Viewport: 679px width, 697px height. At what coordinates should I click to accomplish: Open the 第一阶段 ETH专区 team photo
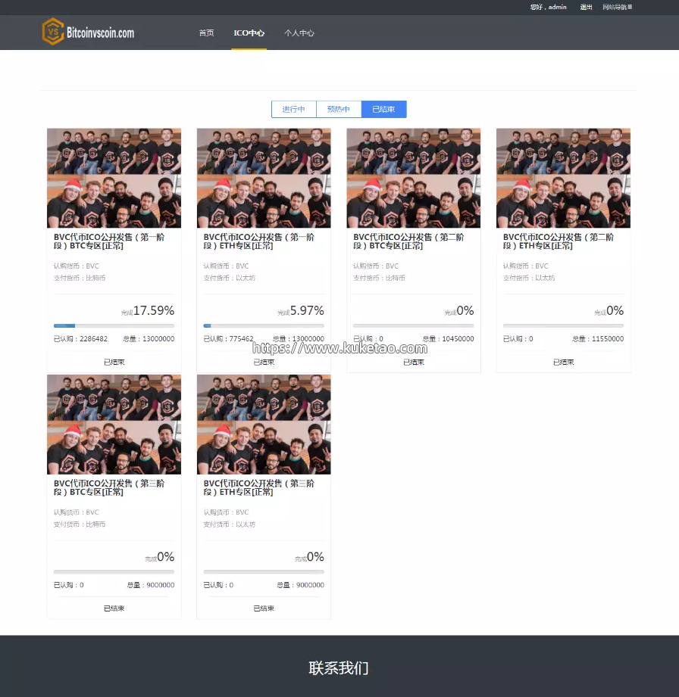tap(264, 179)
